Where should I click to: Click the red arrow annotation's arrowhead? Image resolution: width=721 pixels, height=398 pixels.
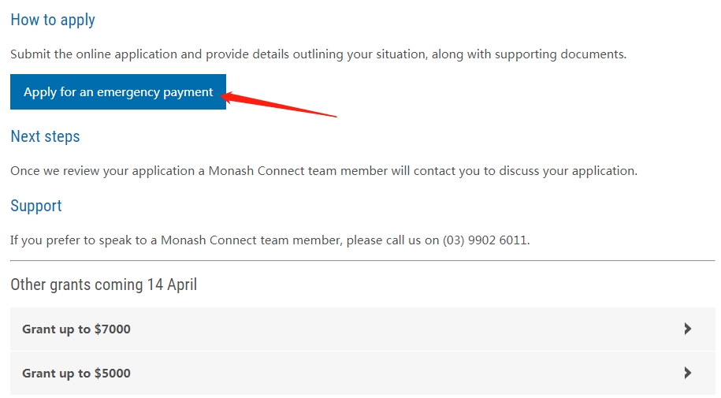pos(230,96)
